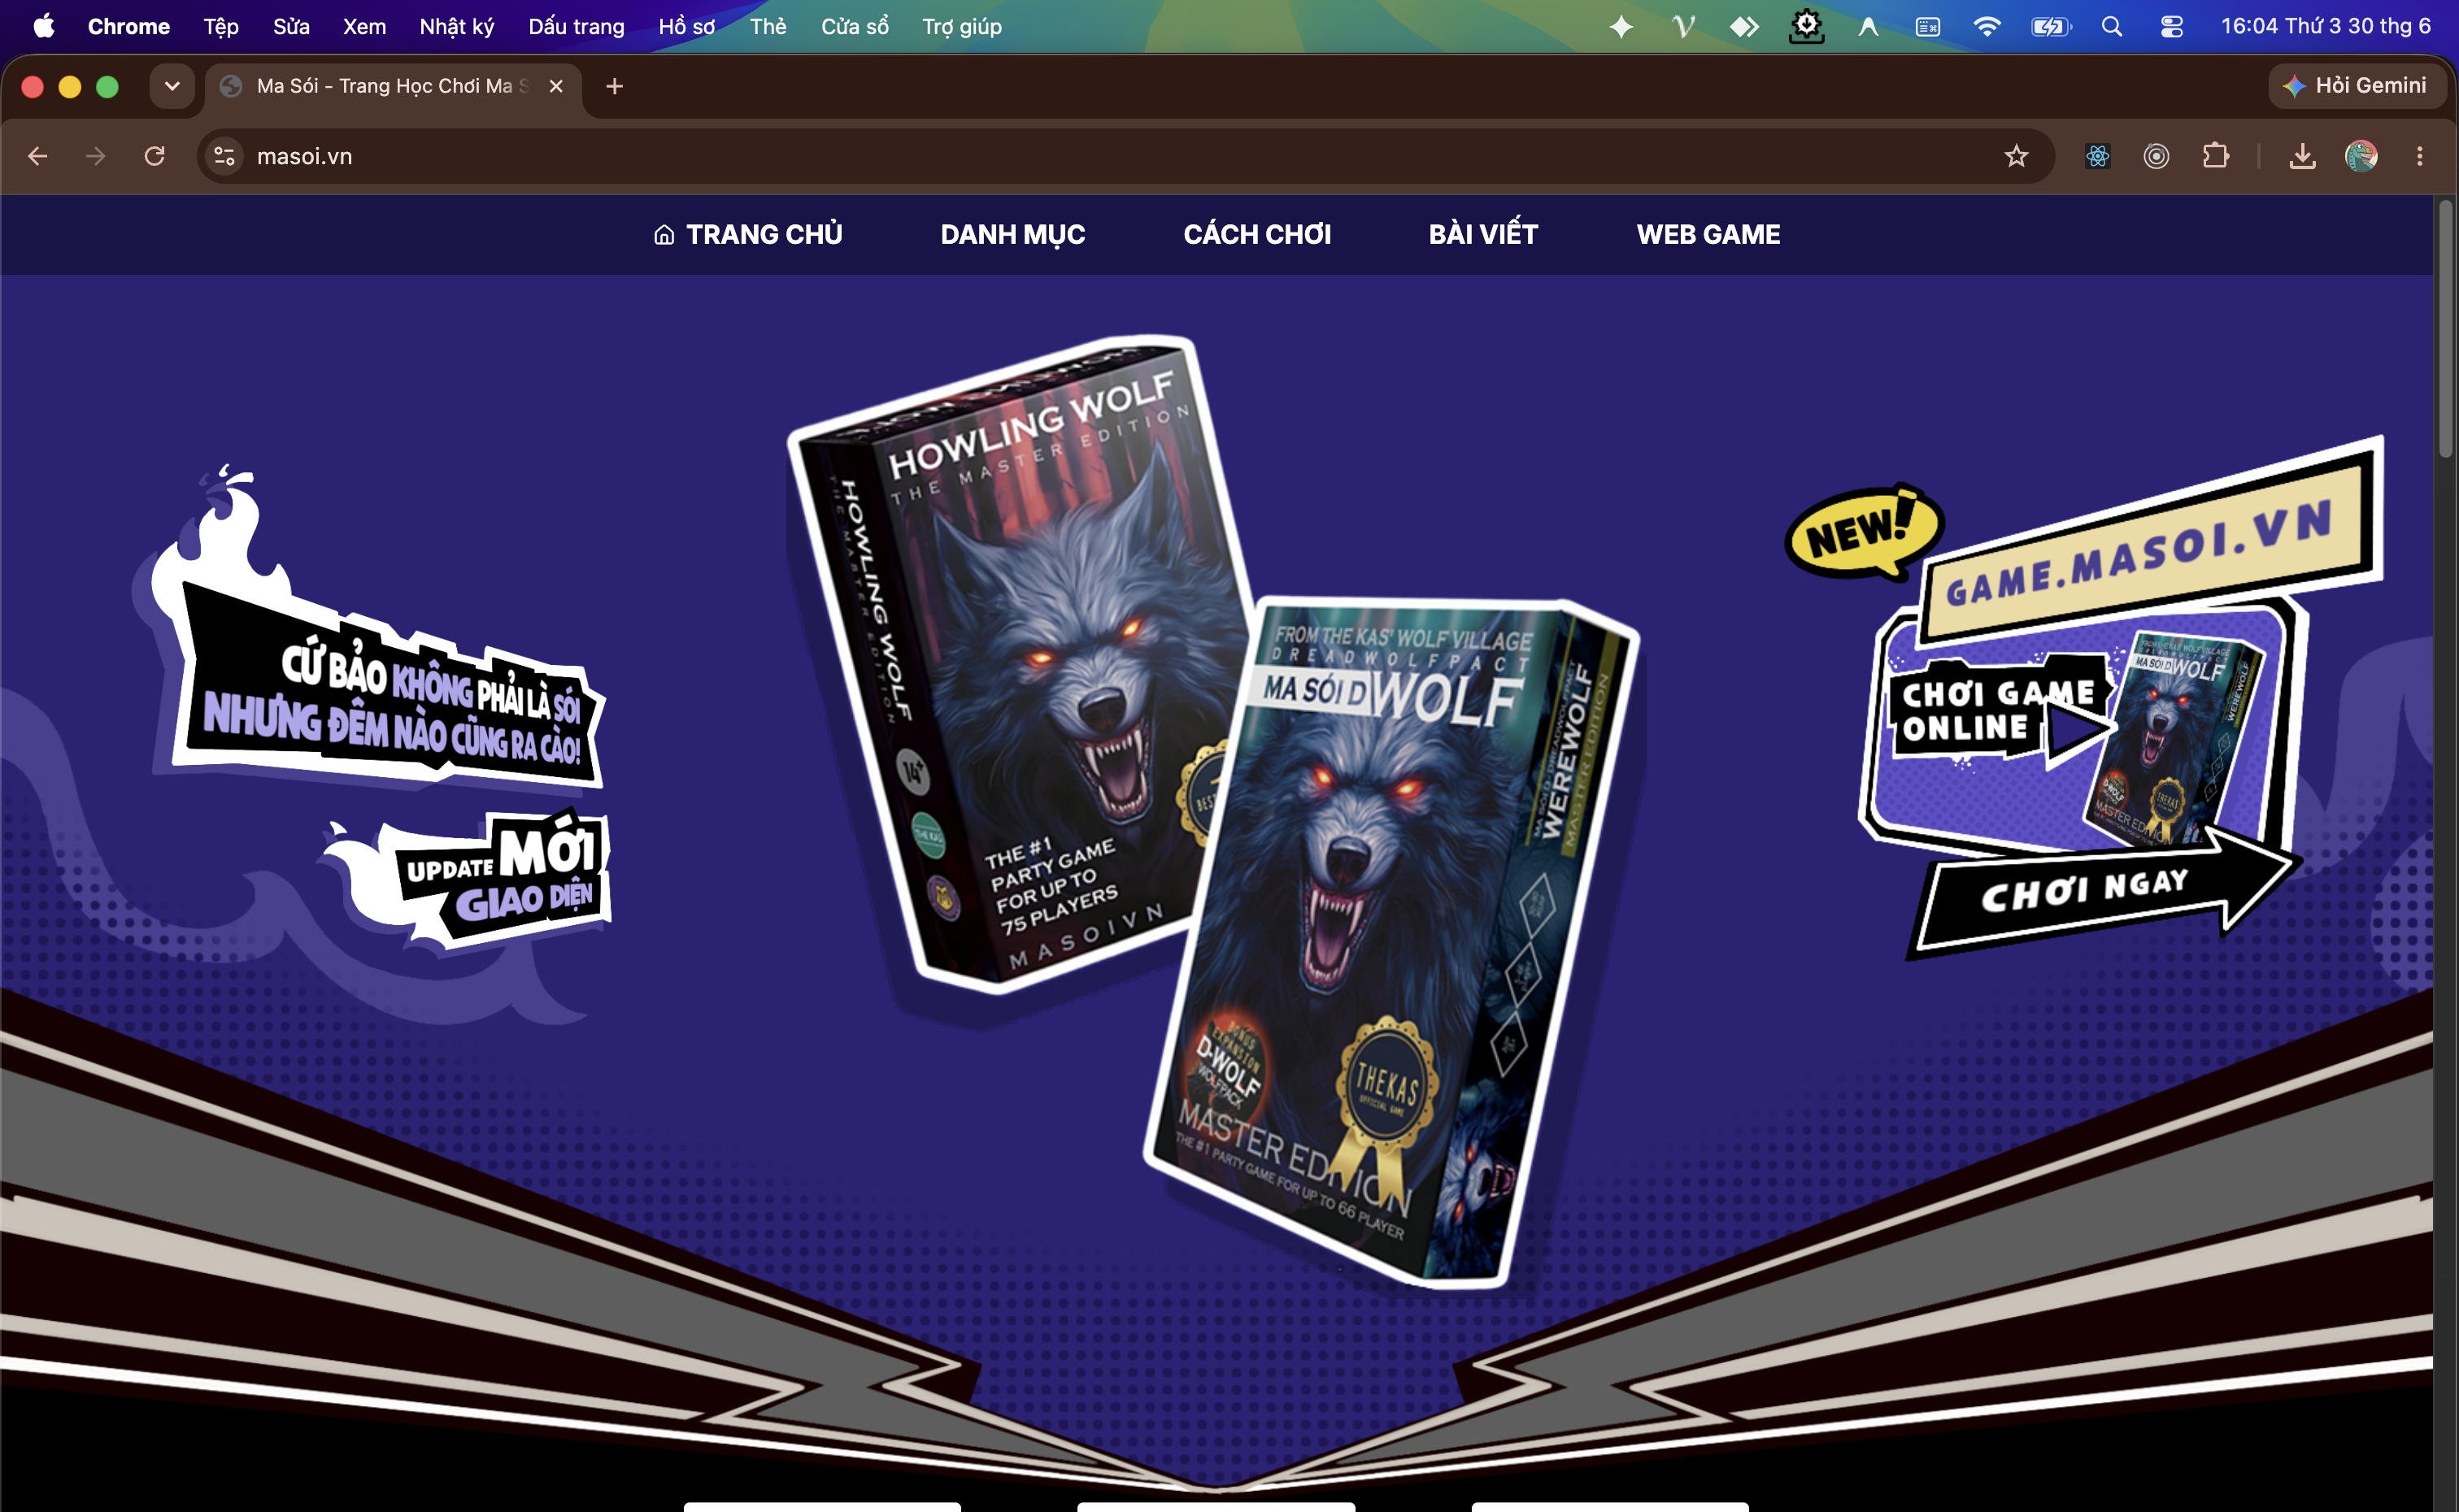The height and width of the screenshot is (1512, 2459).
Task: Click the gear badge menu bar icon
Action: tap(1806, 26)
